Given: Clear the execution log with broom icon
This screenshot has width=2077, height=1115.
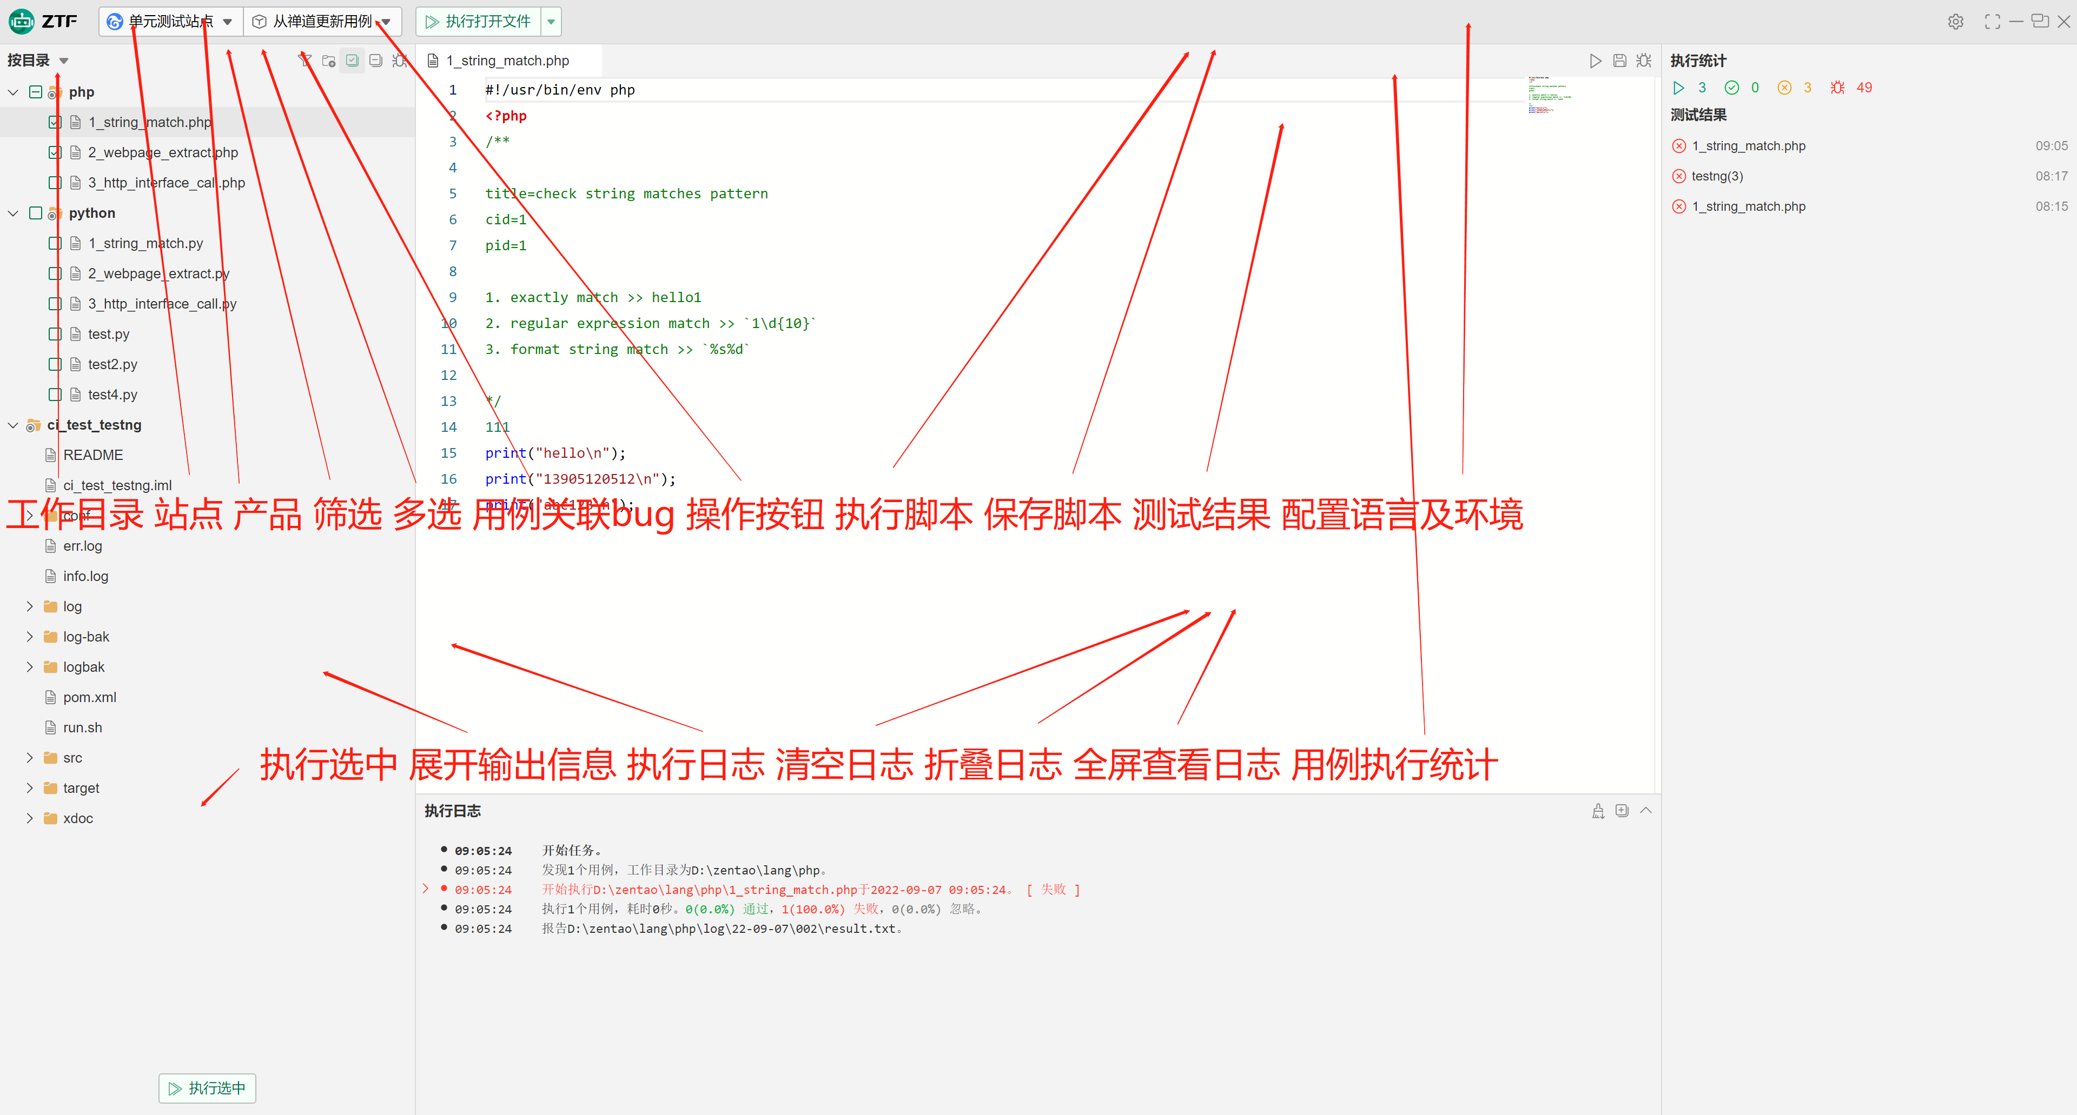Looking at the screenshot, I should pos(1598,811).
